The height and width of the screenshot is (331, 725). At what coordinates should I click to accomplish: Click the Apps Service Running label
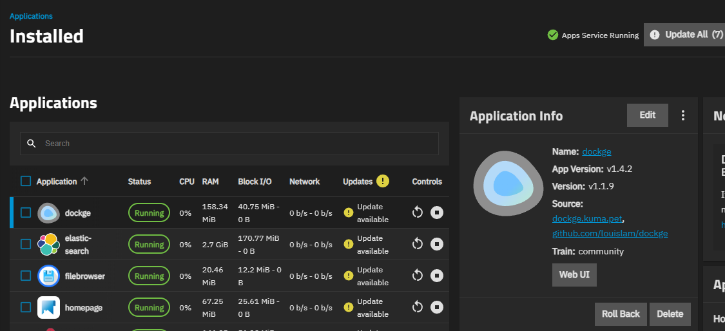pyautogui.click(x=600, y=35)
